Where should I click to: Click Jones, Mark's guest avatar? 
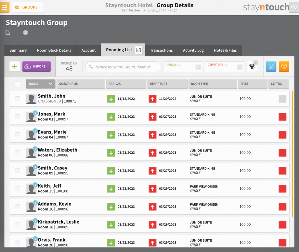(x=31, y=117)
